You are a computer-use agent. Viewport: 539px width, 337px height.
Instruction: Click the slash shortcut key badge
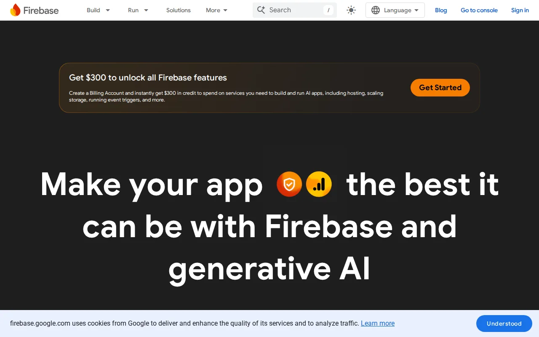[x=328, y=10]
